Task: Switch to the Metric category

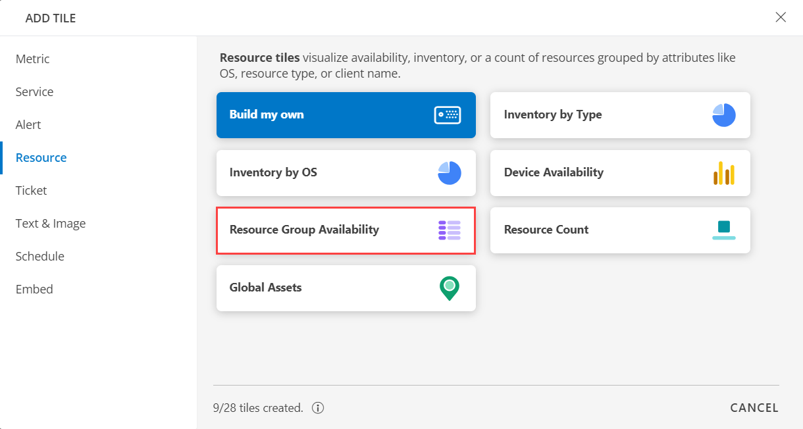Action: point(32,59)
